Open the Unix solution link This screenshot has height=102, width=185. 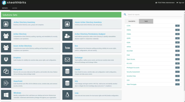click(77, 93)
